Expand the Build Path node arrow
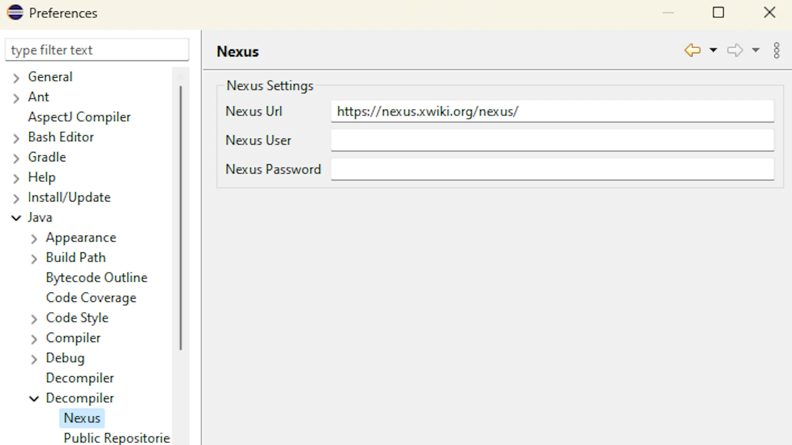 pyautogui.click(x=34, y=259)
